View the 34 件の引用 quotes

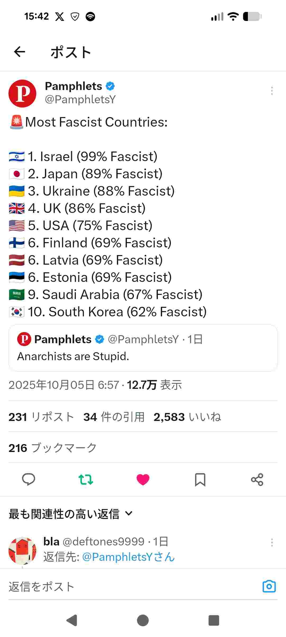click(x=114, y=417)
